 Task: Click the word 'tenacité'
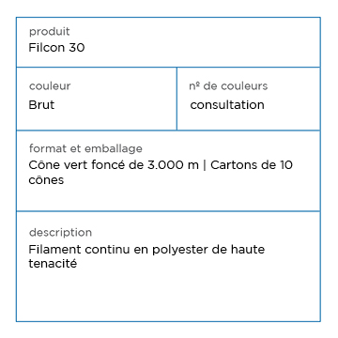pyautogui.click(x=53, y=264)
